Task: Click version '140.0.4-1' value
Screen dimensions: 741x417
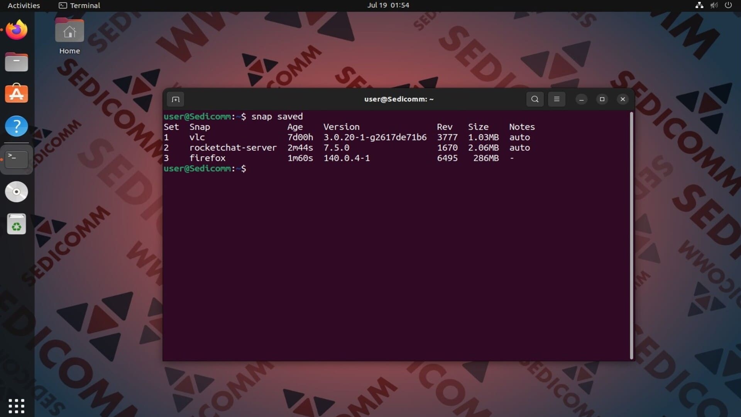Action: 347,158
